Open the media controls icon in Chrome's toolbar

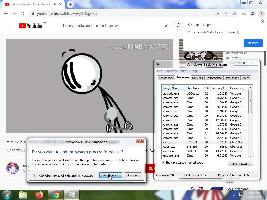click(244, 14)
